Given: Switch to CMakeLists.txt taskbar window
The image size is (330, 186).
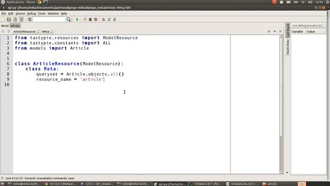Looking at the screenshot, I should pyautogui.click(x=243, y=184).
